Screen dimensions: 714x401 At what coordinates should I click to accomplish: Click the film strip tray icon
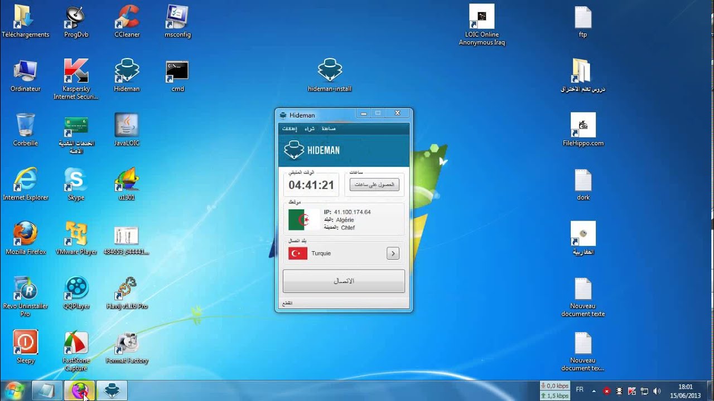(x=619, y=391)
